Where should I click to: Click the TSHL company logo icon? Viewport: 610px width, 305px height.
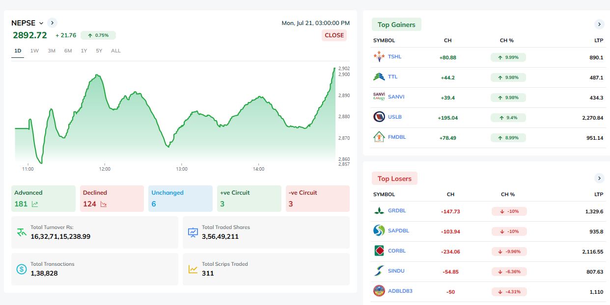[x=379, y=57]
